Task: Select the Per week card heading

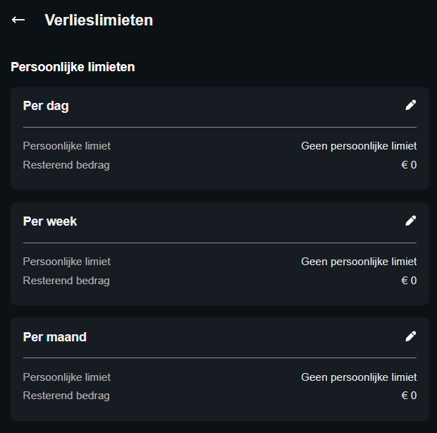Action: pos(50,221)
